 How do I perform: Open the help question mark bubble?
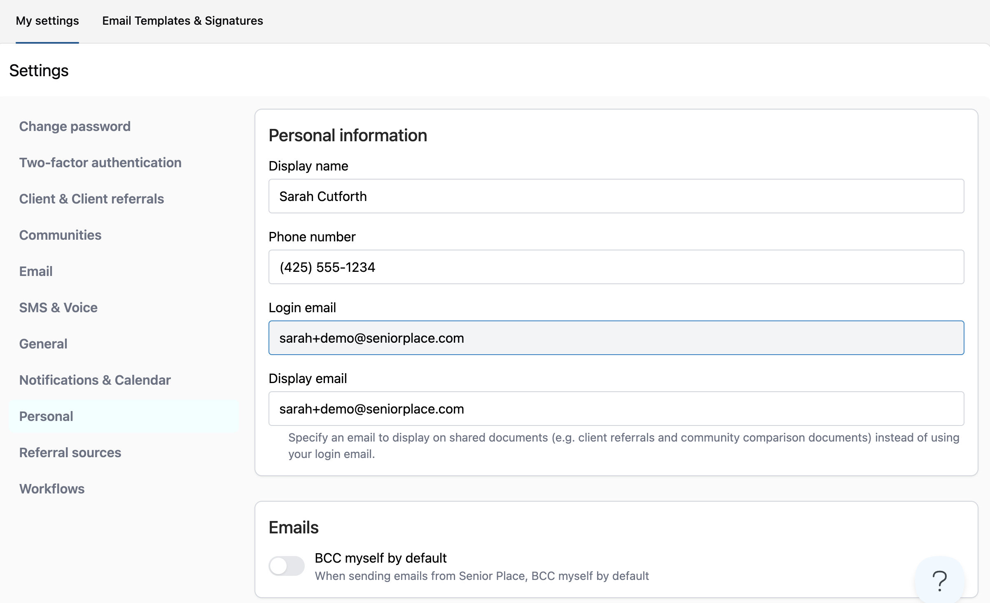pos(939,580)
